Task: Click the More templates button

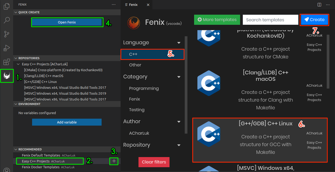Action: click(217, 20)
